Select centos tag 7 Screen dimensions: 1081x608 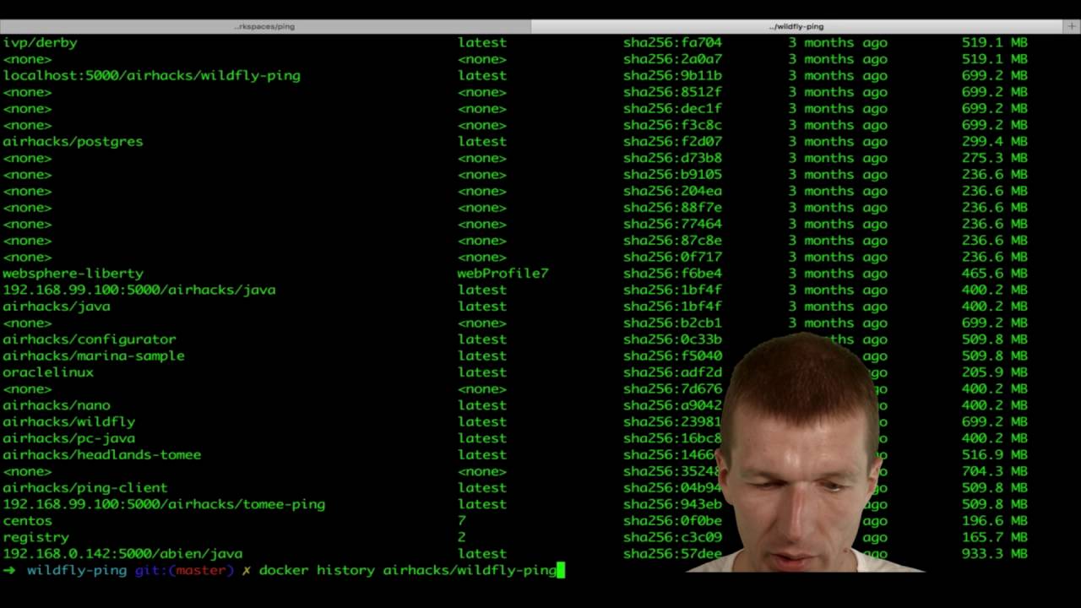(462, 520)
